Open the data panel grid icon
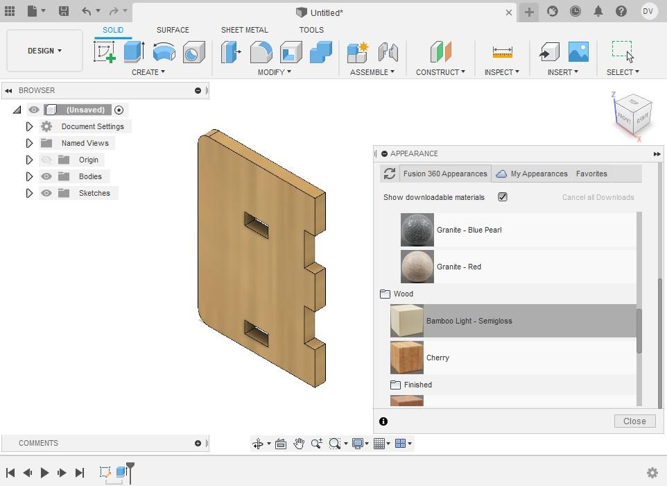This screenshot has height=486, width=667. 9,11
